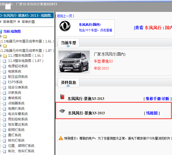This screenshot has height=155, width=172.
Task: Click the folder icon for 11.3整车电路图
Action: coord(5,56)
